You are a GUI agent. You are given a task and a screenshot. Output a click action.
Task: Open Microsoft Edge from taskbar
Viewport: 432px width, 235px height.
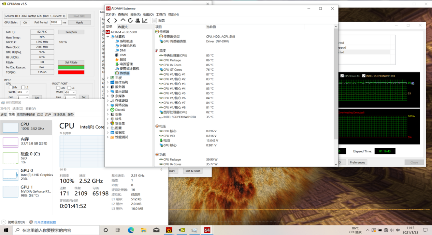131,230
